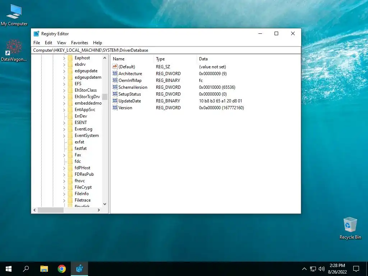The width and height of the screenshot is (368, 276).
Task: Click tree pane scroll down arrow
Action: point(105,204)
